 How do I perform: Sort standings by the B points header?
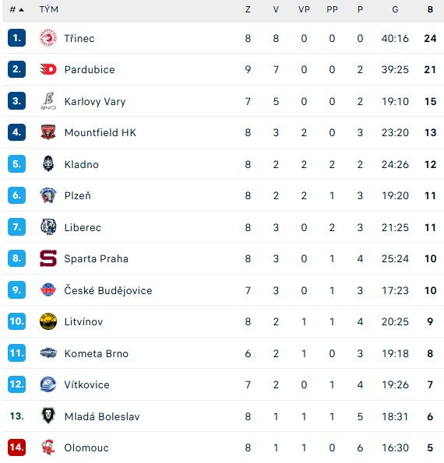click(430, 9)
